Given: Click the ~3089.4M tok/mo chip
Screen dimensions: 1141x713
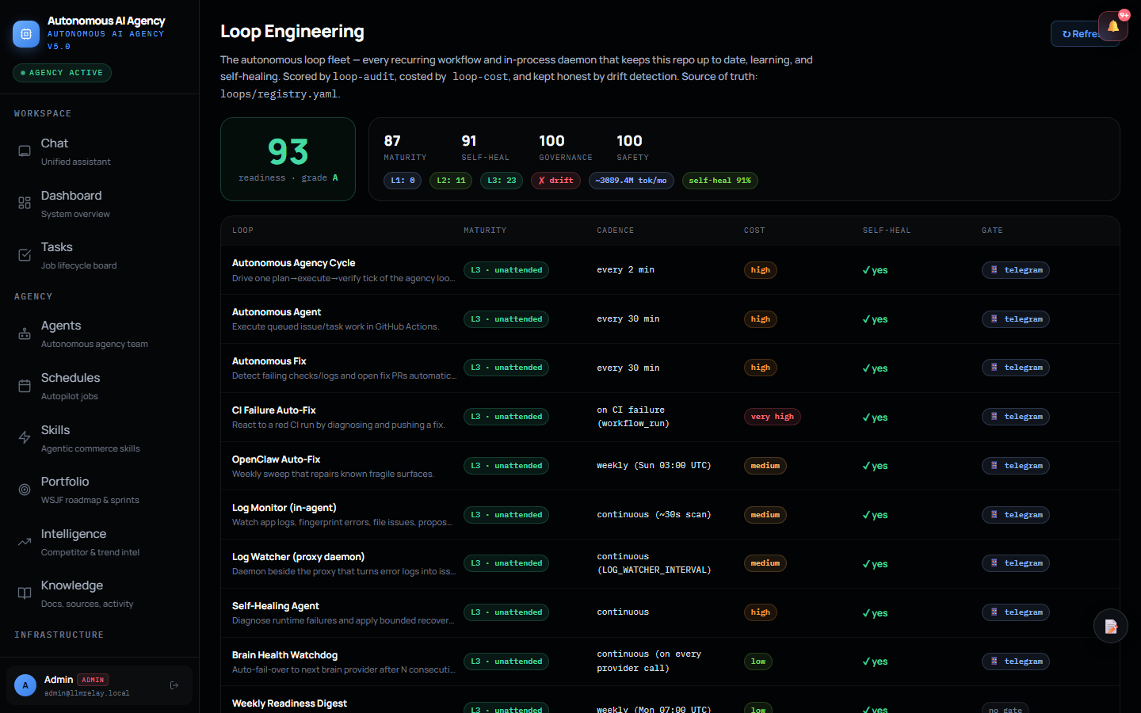Looking at the screenshot, I should point(632,181).
